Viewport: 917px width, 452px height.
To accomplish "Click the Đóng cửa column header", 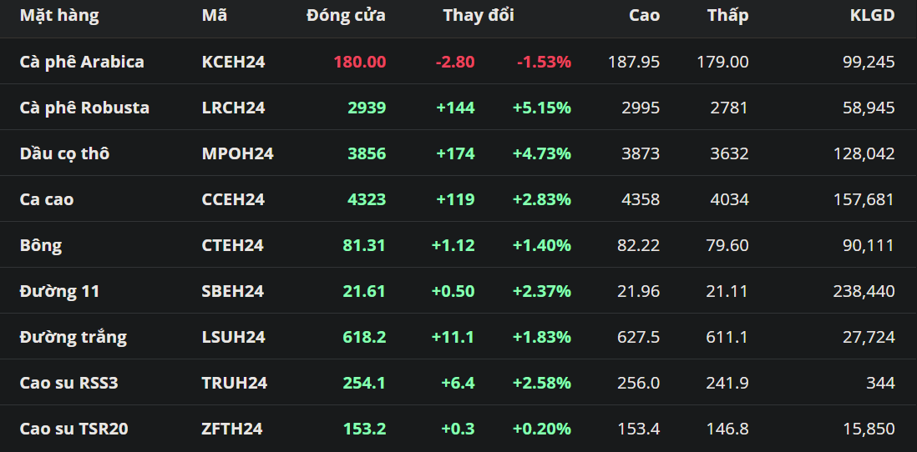I will [346, 15].
